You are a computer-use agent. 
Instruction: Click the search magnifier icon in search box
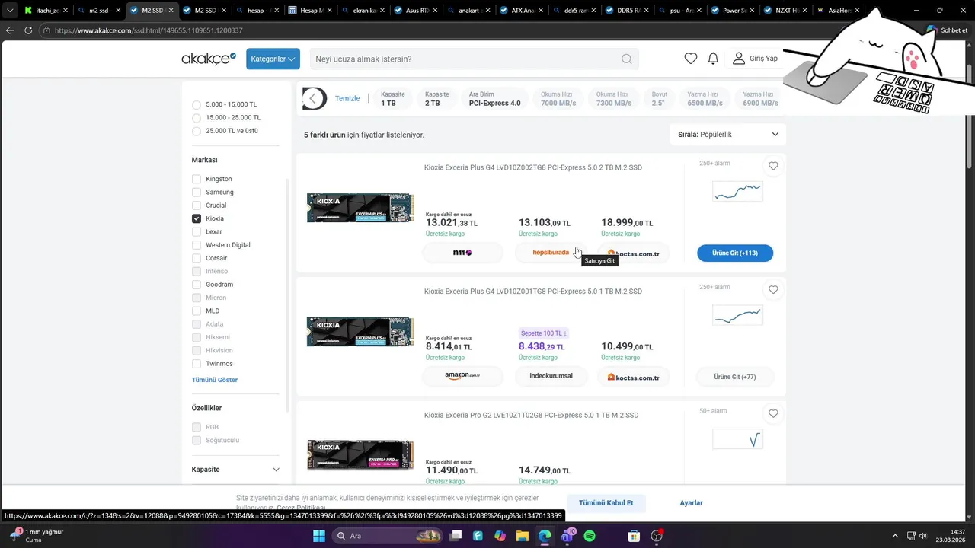tap(626, 59)
